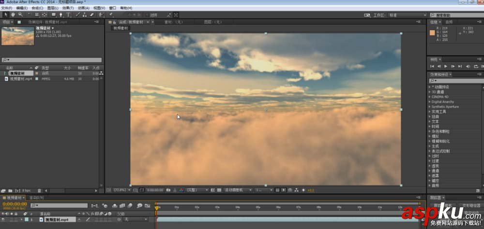Click the delete trash icon in Project panel
Viewport: 484px width, 229px height.
(39, 190)
